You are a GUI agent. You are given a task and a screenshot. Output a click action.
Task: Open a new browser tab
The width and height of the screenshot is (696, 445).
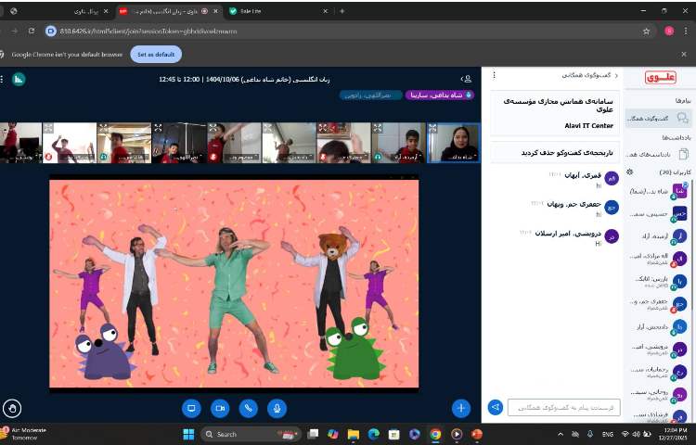(x=342, y=11)
